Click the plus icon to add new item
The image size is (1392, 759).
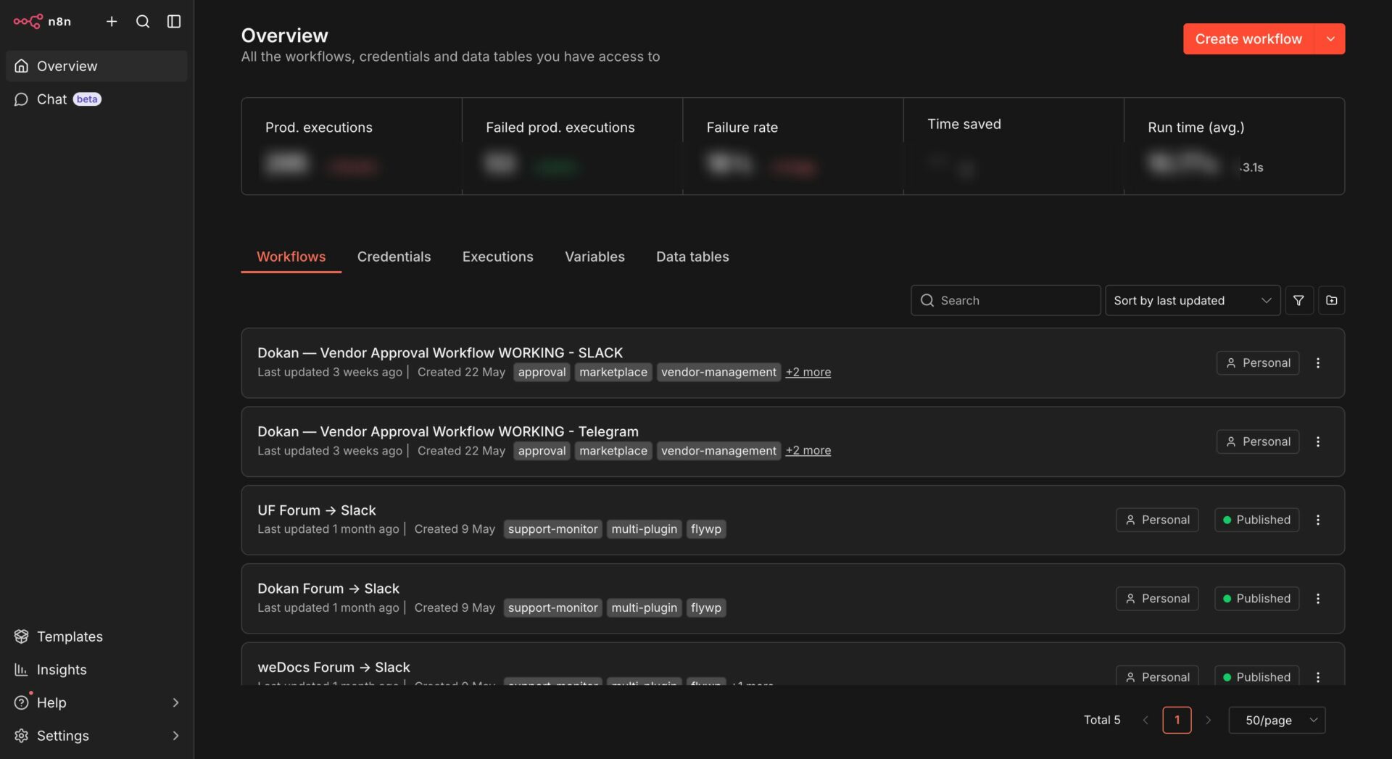click(x=112, y=22)
